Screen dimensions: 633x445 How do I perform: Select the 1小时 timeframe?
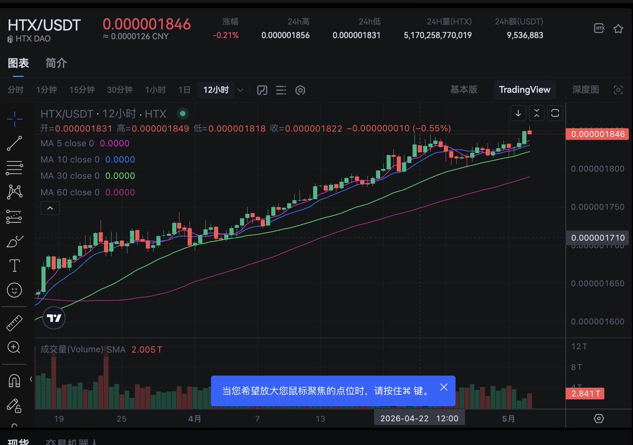(156, 90)
